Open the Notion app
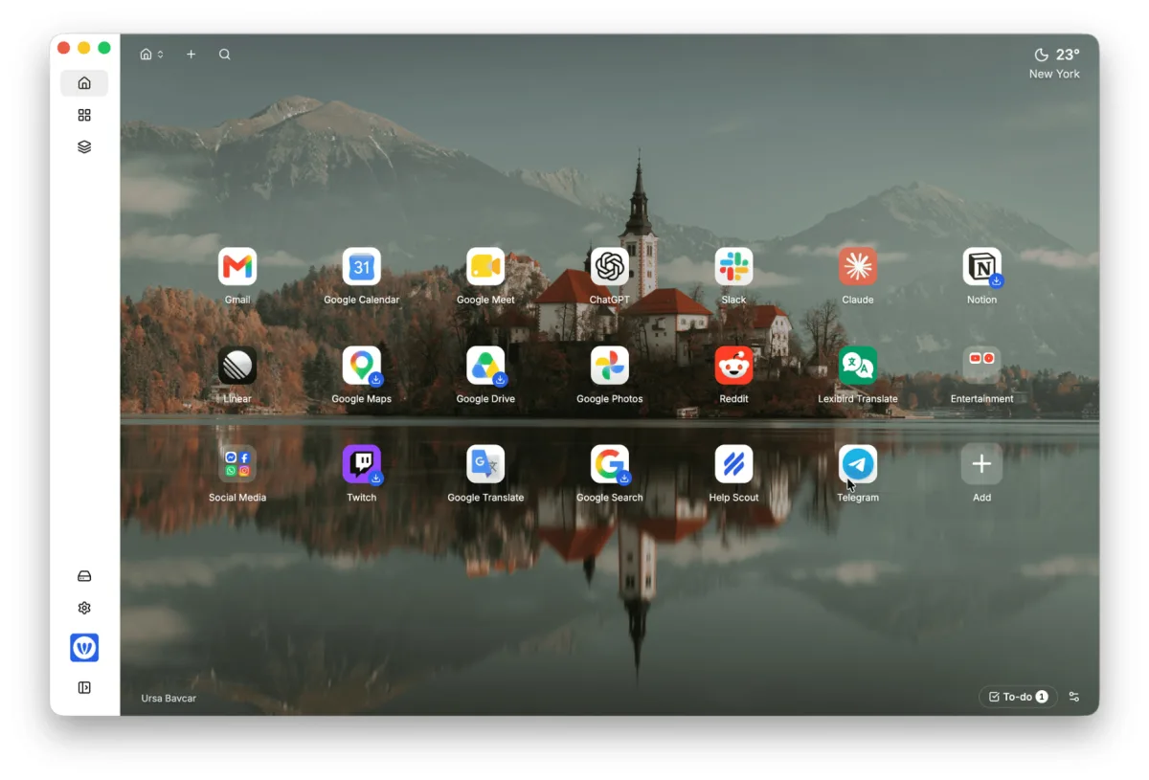The image size is (1149, 780). coord(981,267)
